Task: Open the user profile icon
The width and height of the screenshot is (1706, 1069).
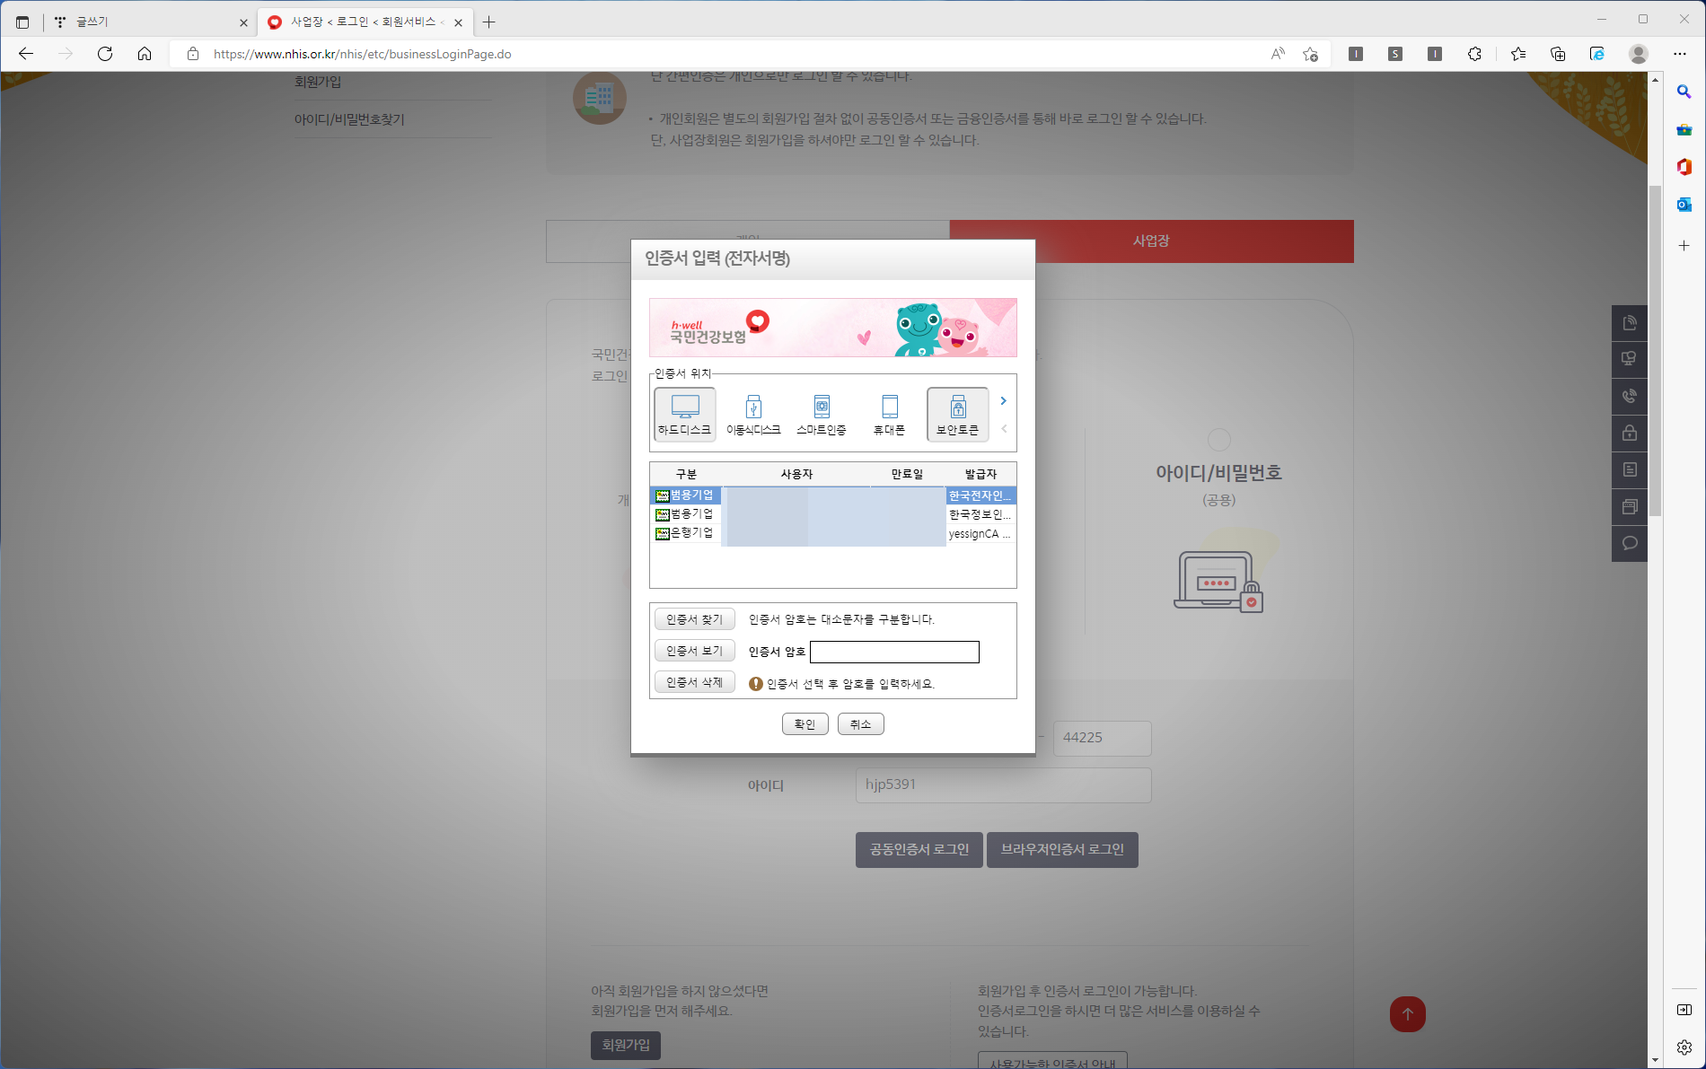Action: click(1639, 54)
